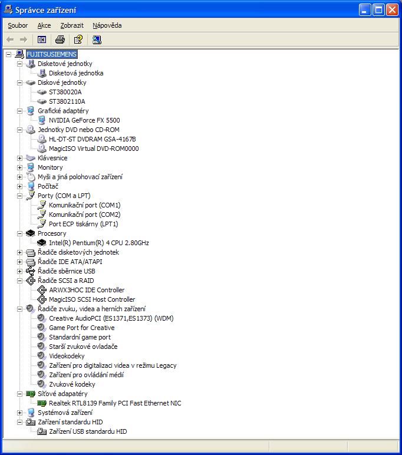Click the Back arrow toolbar icon
The height and width of the screenshot is (455, 402).
[x=10, y=39]
